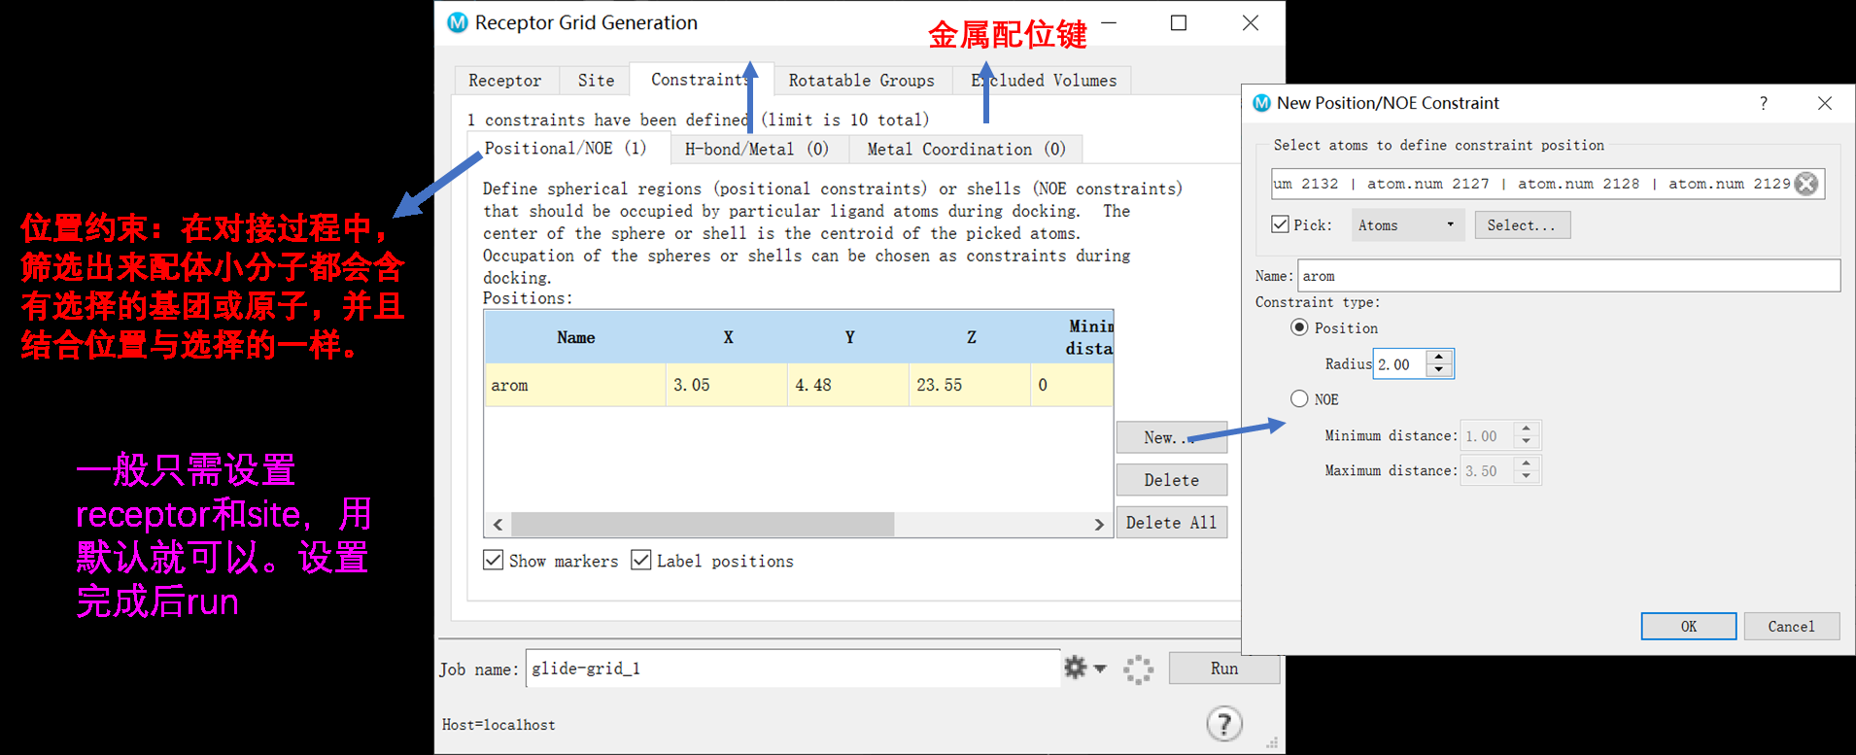
Task: Decrease the Radius value
Action: [1439, 370]
